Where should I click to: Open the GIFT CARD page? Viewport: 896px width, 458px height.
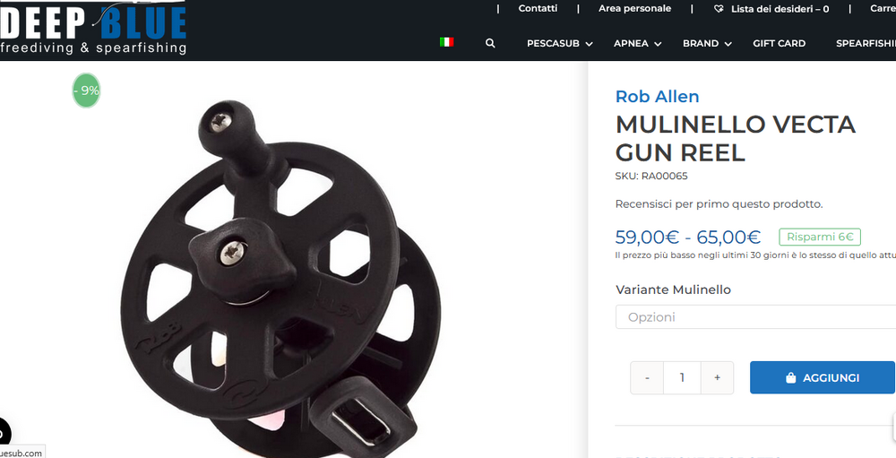(x=779, y=43)
